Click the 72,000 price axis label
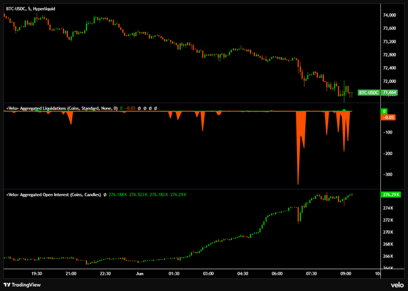Screen dimensions: 408x291 (x=389, y=81)
